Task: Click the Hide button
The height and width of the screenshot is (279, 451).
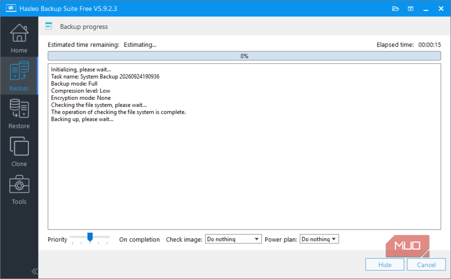Action: (x=385, y=265)
